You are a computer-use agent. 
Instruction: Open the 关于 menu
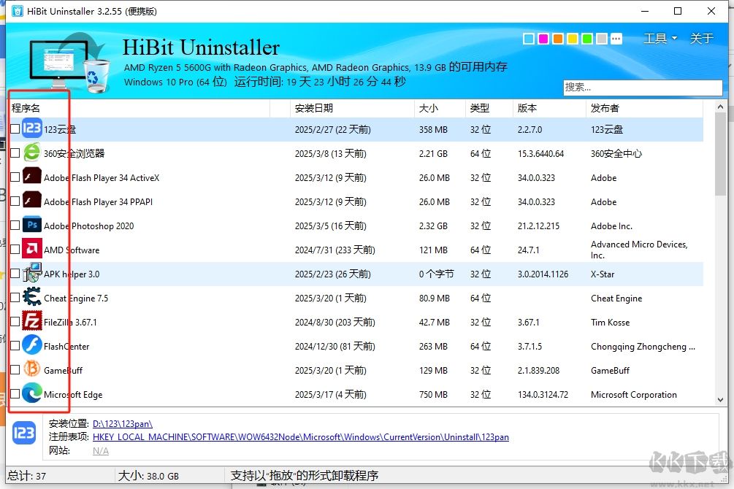[x=700, y=38]
